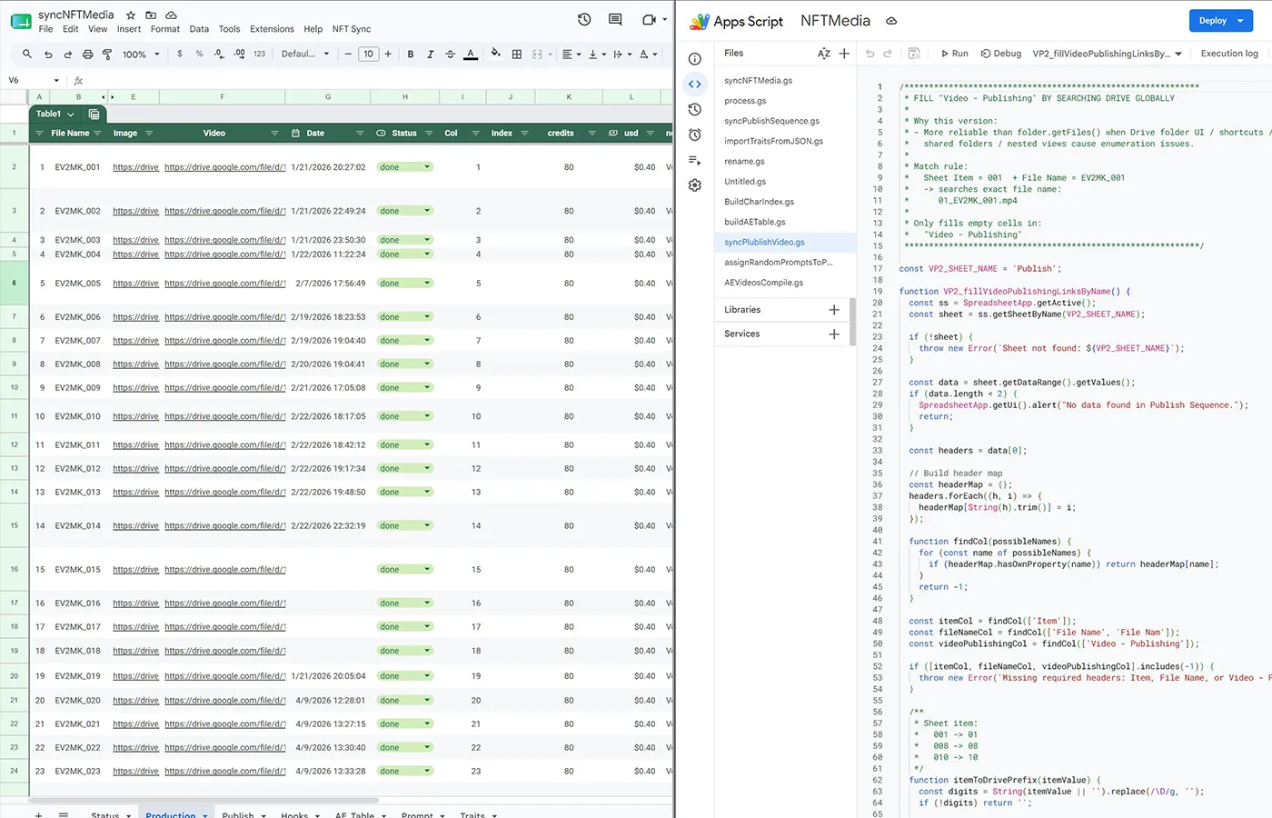Viewport: 1272px width, 818px height.
Task: Toggle bold formatting in Sheets toolbar
Action: pos(411,55)
